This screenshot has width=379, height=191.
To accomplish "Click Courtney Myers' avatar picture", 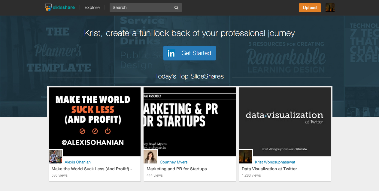I will click(150, 157).
